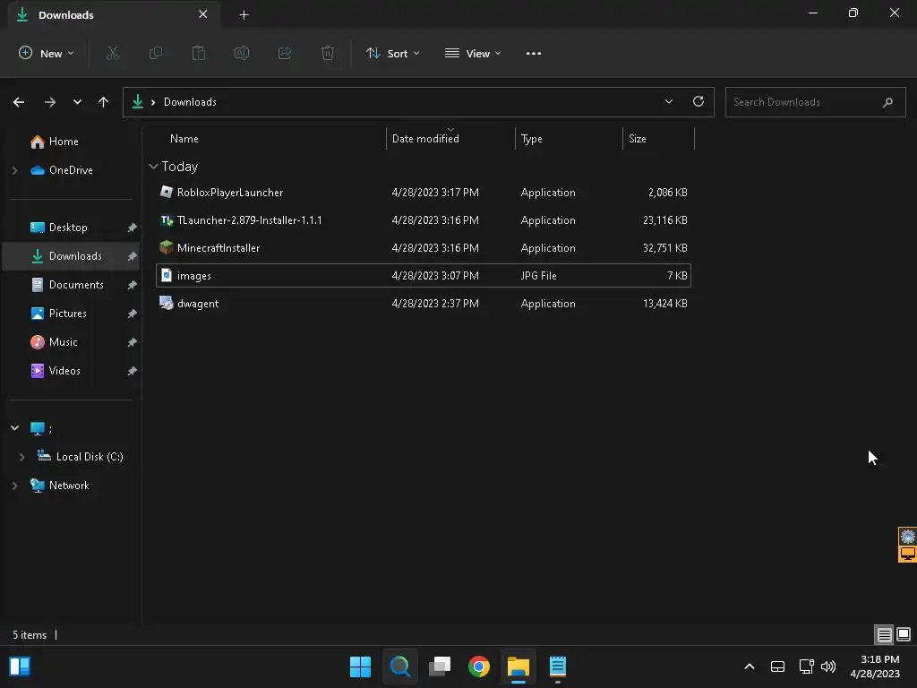Image resolution: width=917 pixels, height=688 pixels.
Task: Open Pictures in navigation pane
Action: tap(67, 314)
